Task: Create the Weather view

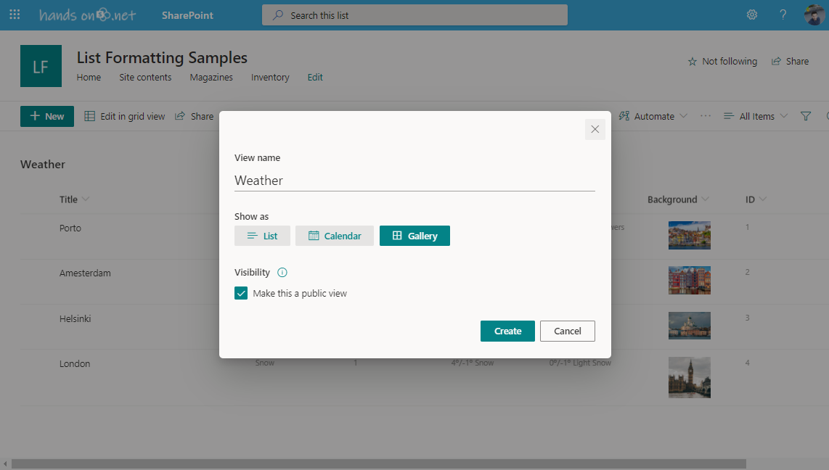Action: point(507,331)
